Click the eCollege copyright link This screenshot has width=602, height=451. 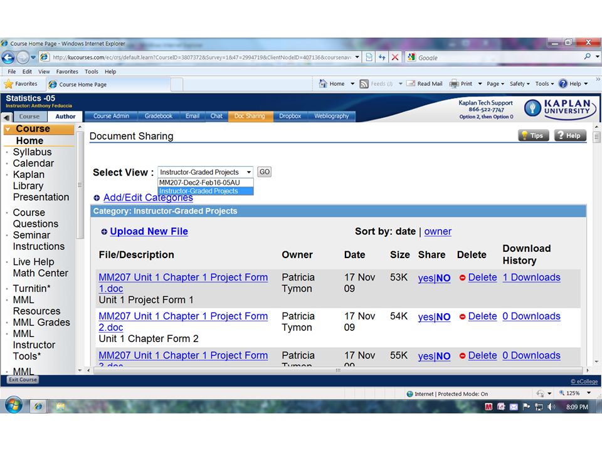584,381
